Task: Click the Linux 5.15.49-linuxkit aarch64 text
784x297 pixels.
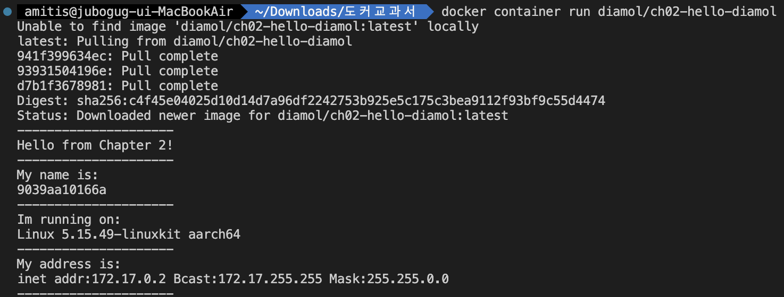Action: point(129,234)
